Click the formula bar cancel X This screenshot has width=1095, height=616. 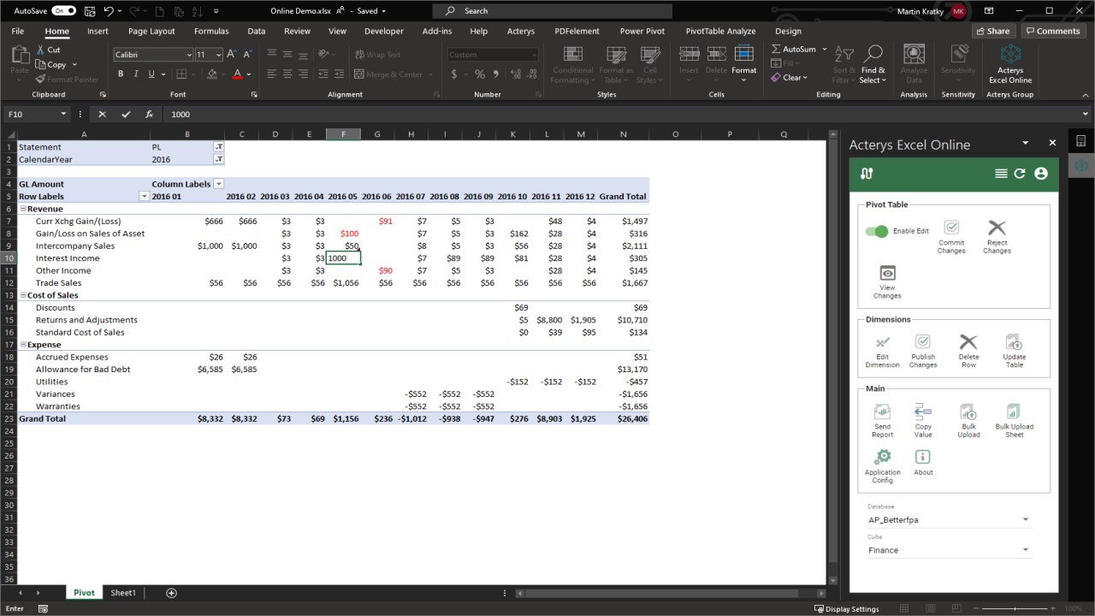click(x=102, y=114)
